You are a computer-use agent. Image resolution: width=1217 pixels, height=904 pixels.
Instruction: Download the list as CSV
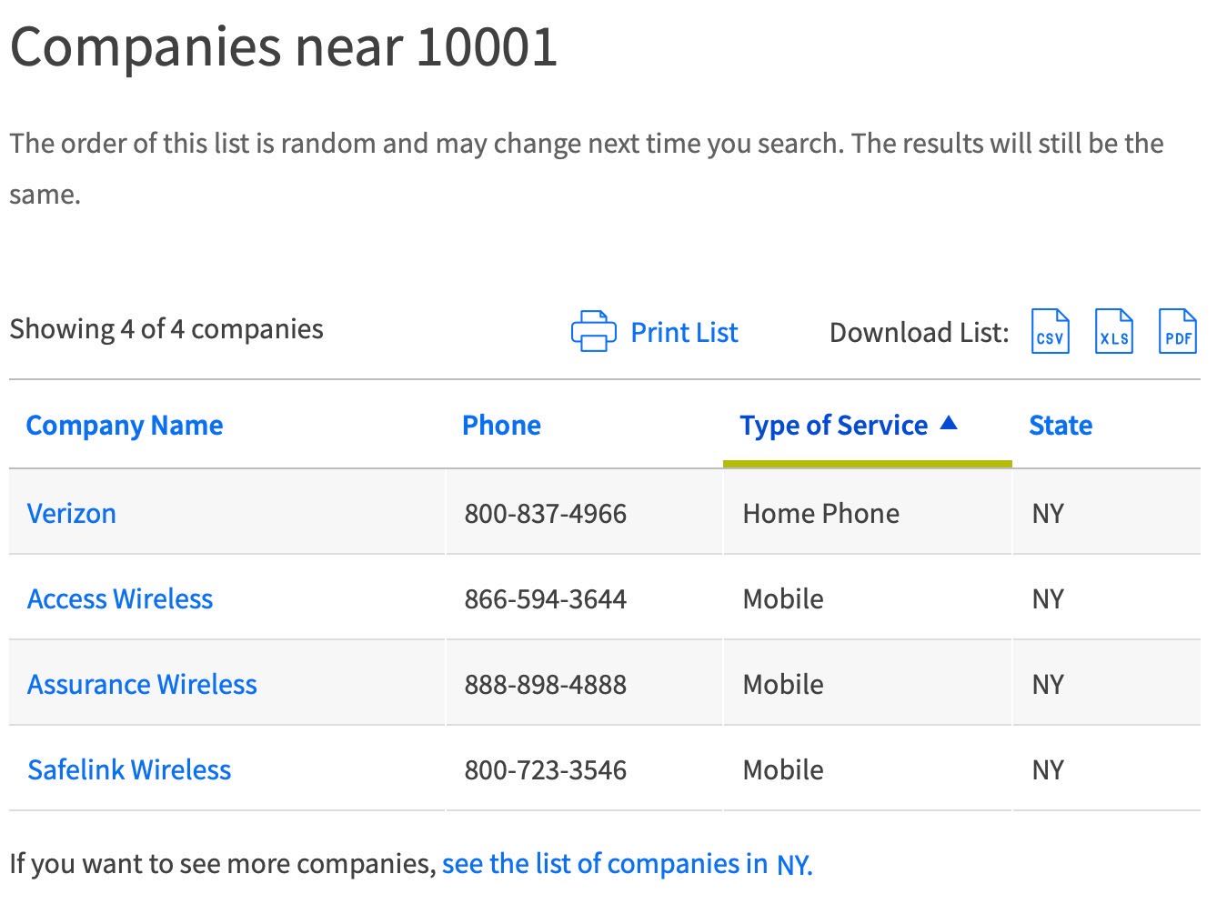click(1050, 331)
